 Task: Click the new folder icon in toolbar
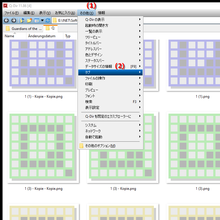(x=29, y=21)
